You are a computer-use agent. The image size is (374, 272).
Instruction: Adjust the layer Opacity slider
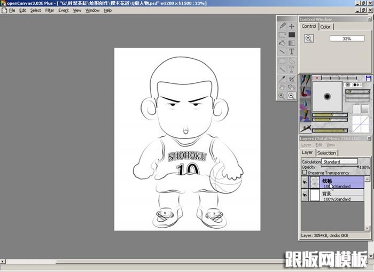pyautogui.click(x=340, y=167)
